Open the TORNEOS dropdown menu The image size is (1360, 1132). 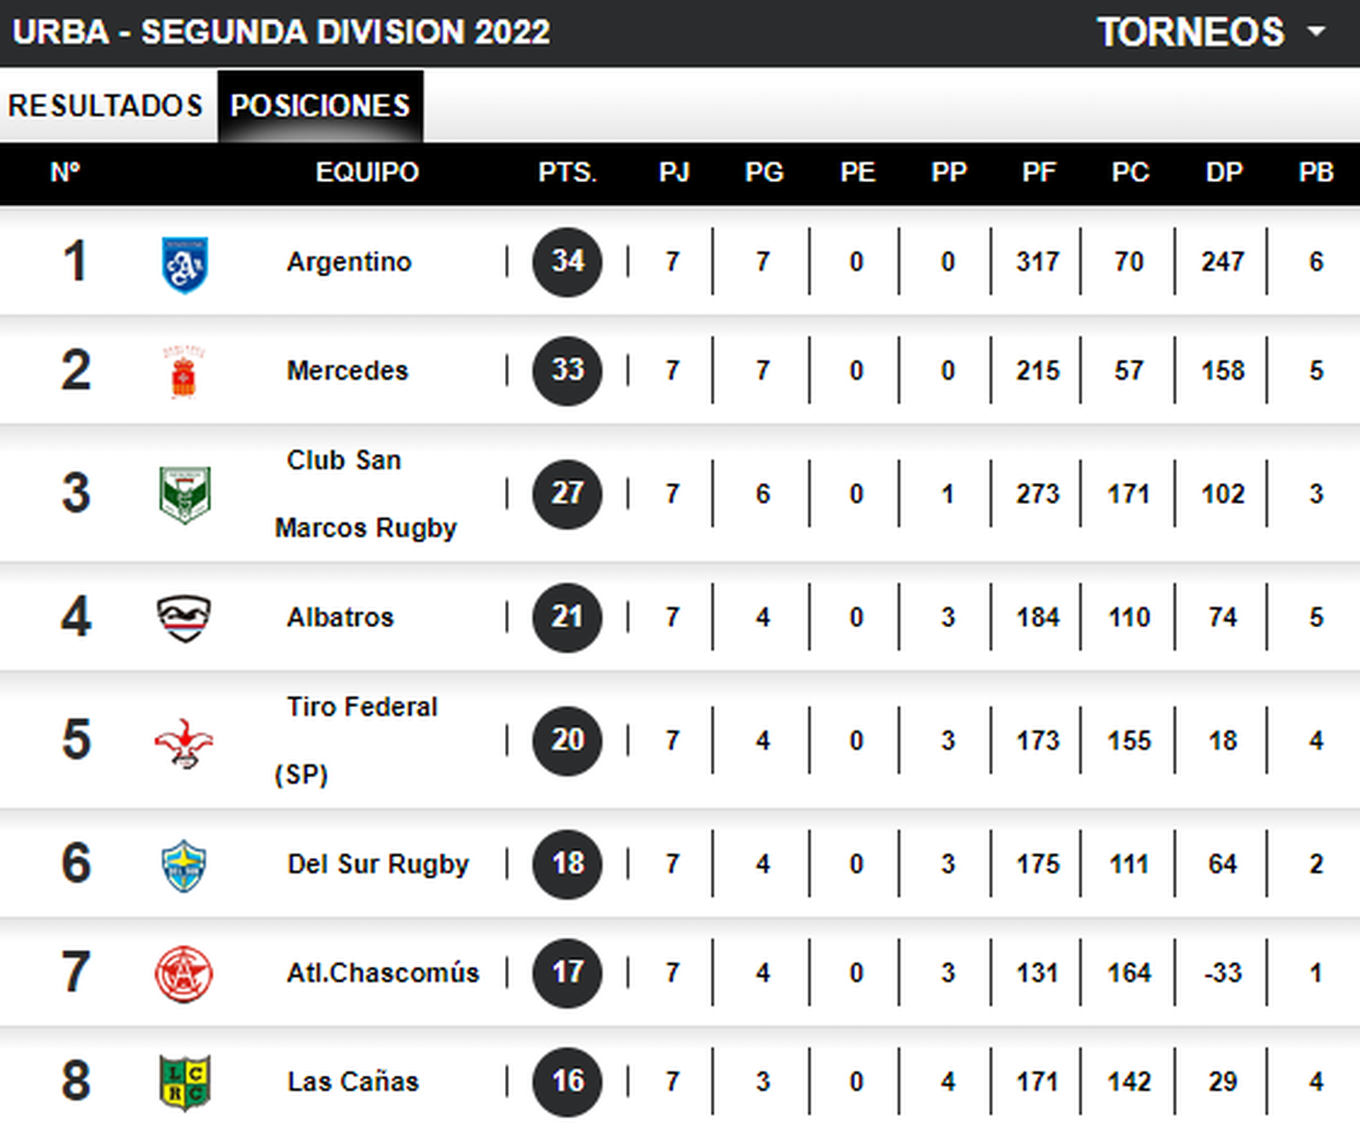(1211, 33)
